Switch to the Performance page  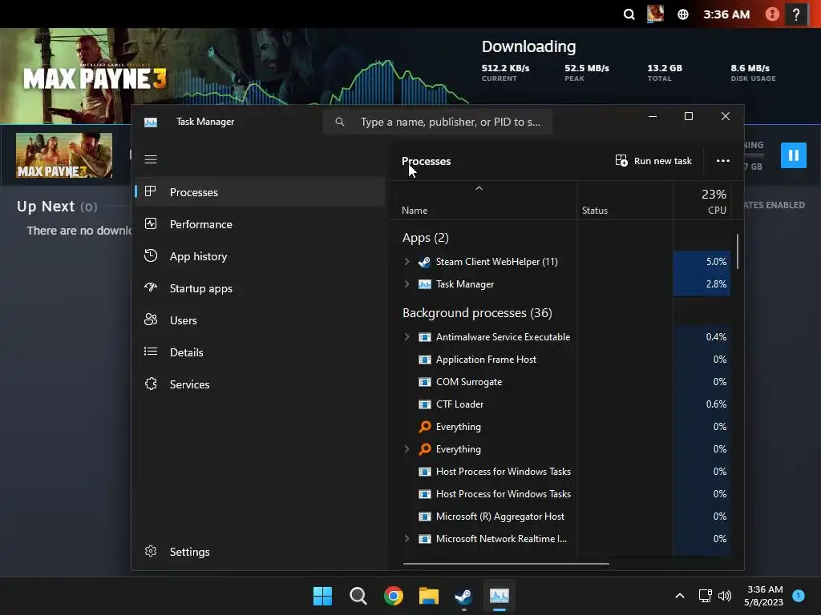pos(261,224)
